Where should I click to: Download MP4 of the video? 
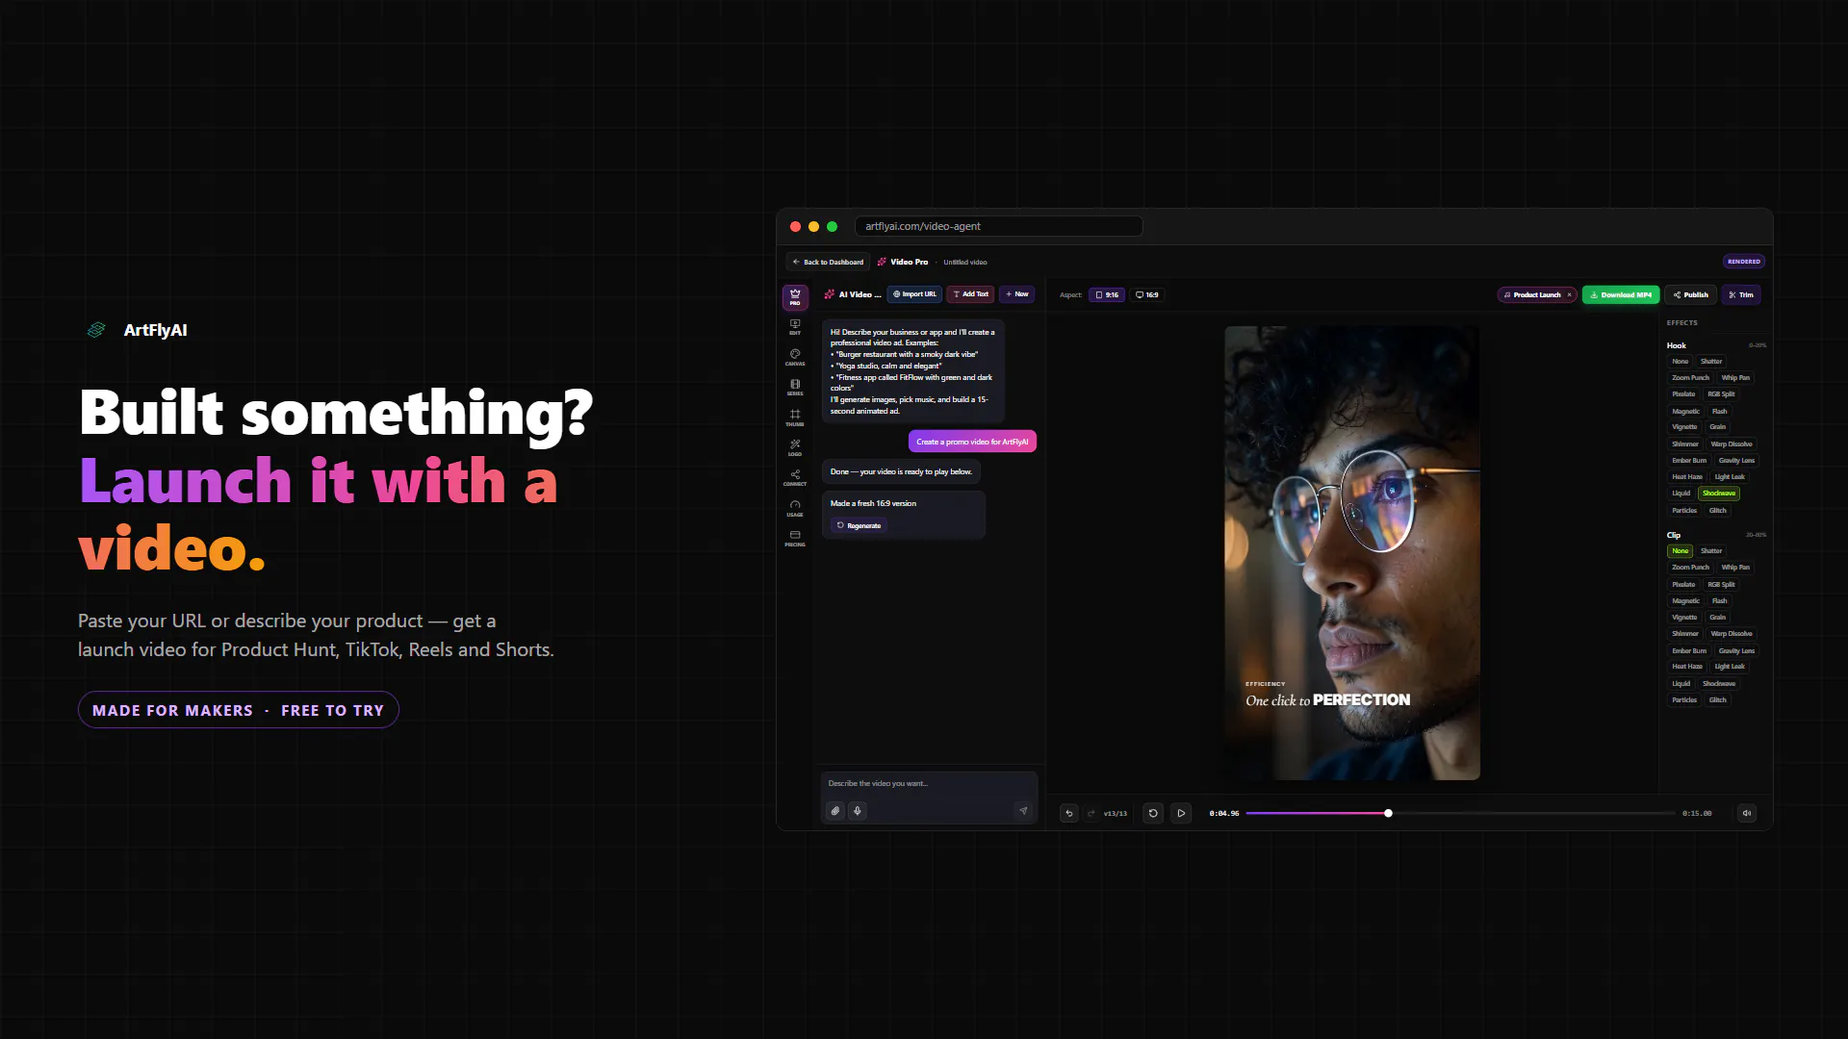tap(1621, 295)
